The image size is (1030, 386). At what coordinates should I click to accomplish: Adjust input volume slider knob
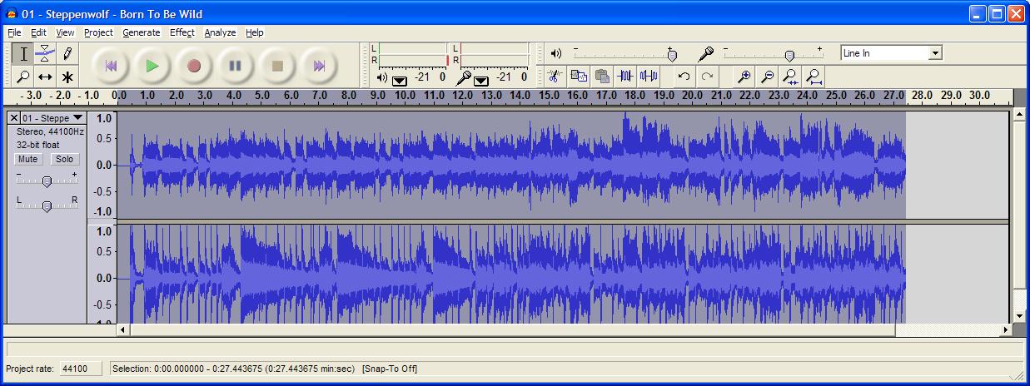789,55
